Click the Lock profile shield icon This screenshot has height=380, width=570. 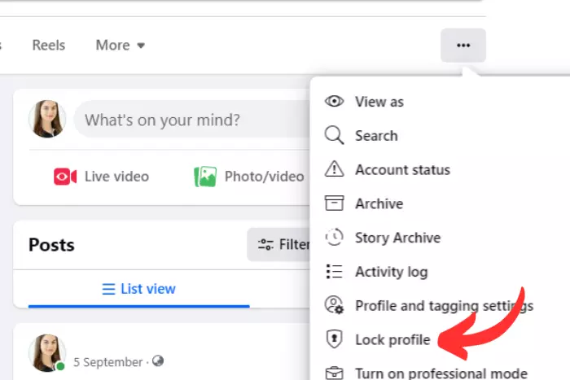[334, 339]
